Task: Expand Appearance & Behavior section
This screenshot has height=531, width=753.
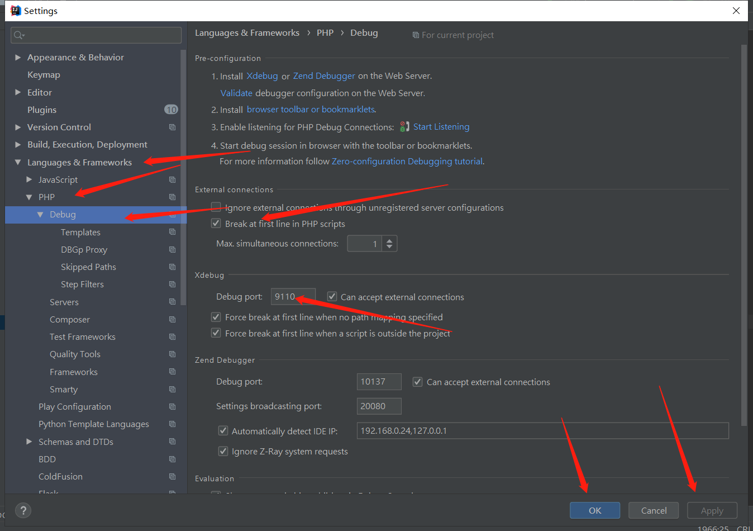Action: (18, 58)
